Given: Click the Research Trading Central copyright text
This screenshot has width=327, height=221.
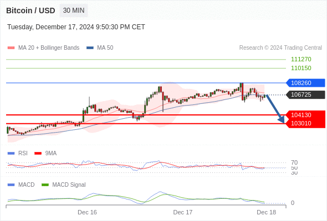Looking at the screenshot, I should tap(280, 48).
